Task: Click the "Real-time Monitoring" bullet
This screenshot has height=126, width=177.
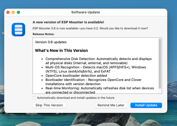Action: [x=100, y=90]
